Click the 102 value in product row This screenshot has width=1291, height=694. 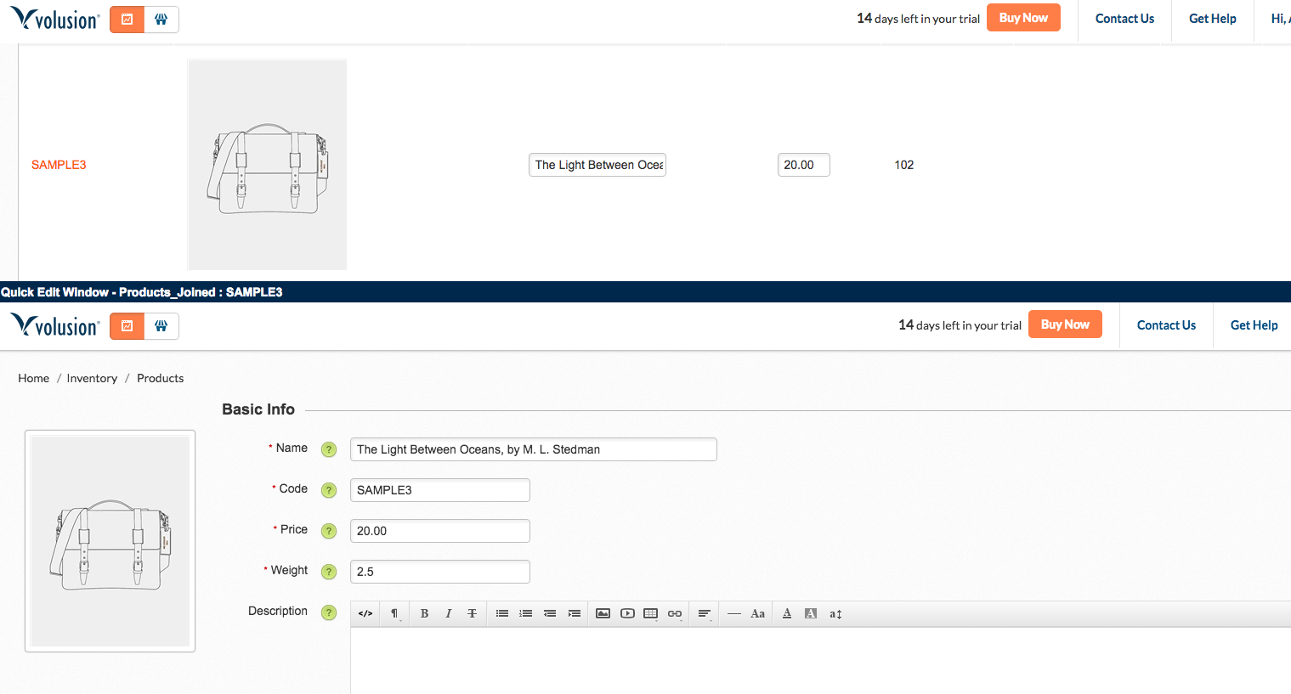(904, 165)
